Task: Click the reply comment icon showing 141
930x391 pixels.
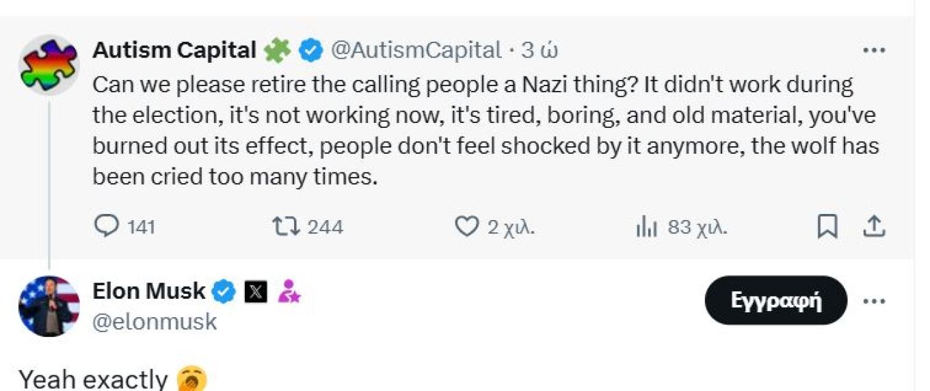Action: coord(106,226)
